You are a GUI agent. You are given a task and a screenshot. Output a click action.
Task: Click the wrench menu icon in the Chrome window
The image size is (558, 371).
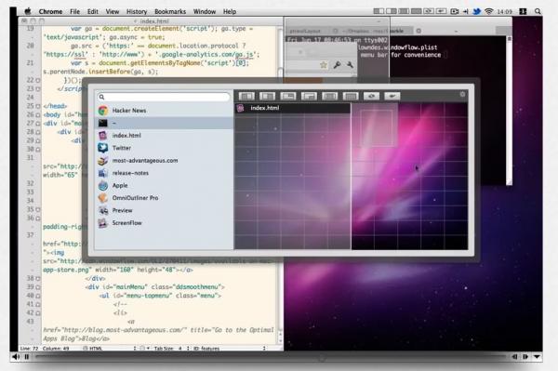[351, 65]
